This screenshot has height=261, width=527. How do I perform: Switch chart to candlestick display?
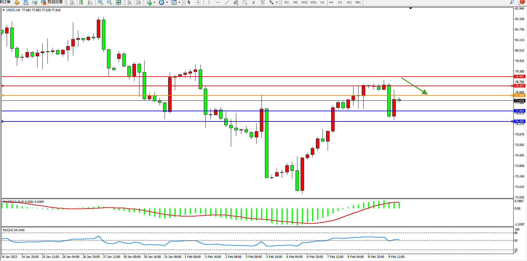[81, 3]
